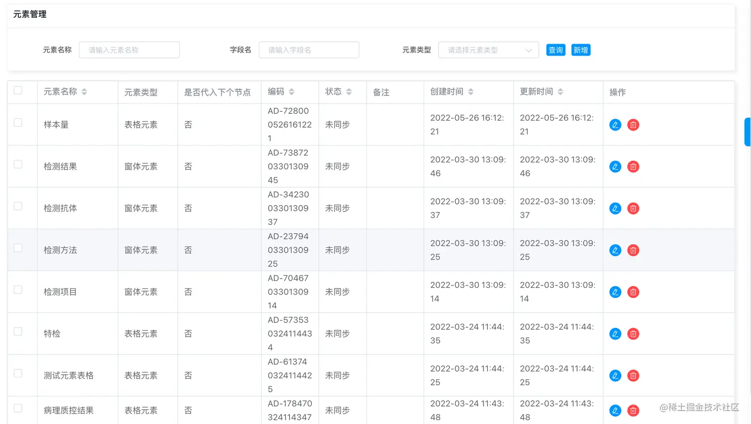Image resolution: width=751 pixels, height=424 pixels.
Task: Sort table by 更新时间 column
Action: click(x=560, y=92)
